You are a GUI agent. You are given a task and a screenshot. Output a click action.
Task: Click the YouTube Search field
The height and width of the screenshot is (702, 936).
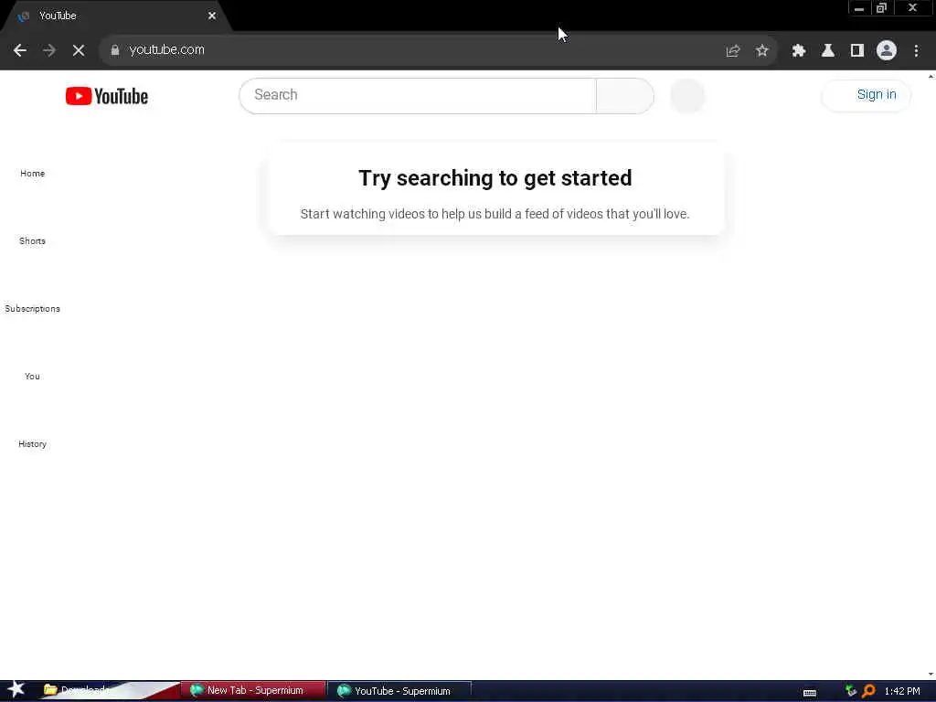pyautogui.click(x=418, y=95)
